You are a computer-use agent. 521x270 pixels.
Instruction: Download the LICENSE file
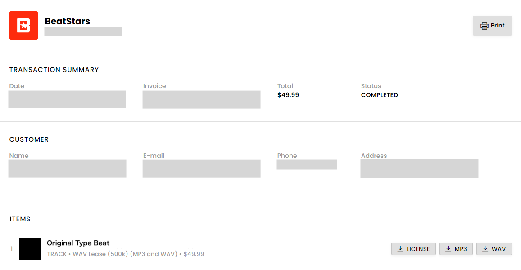[x=413, y=249]
